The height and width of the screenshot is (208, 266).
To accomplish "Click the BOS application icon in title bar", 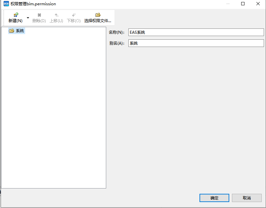I will point(6,4).
